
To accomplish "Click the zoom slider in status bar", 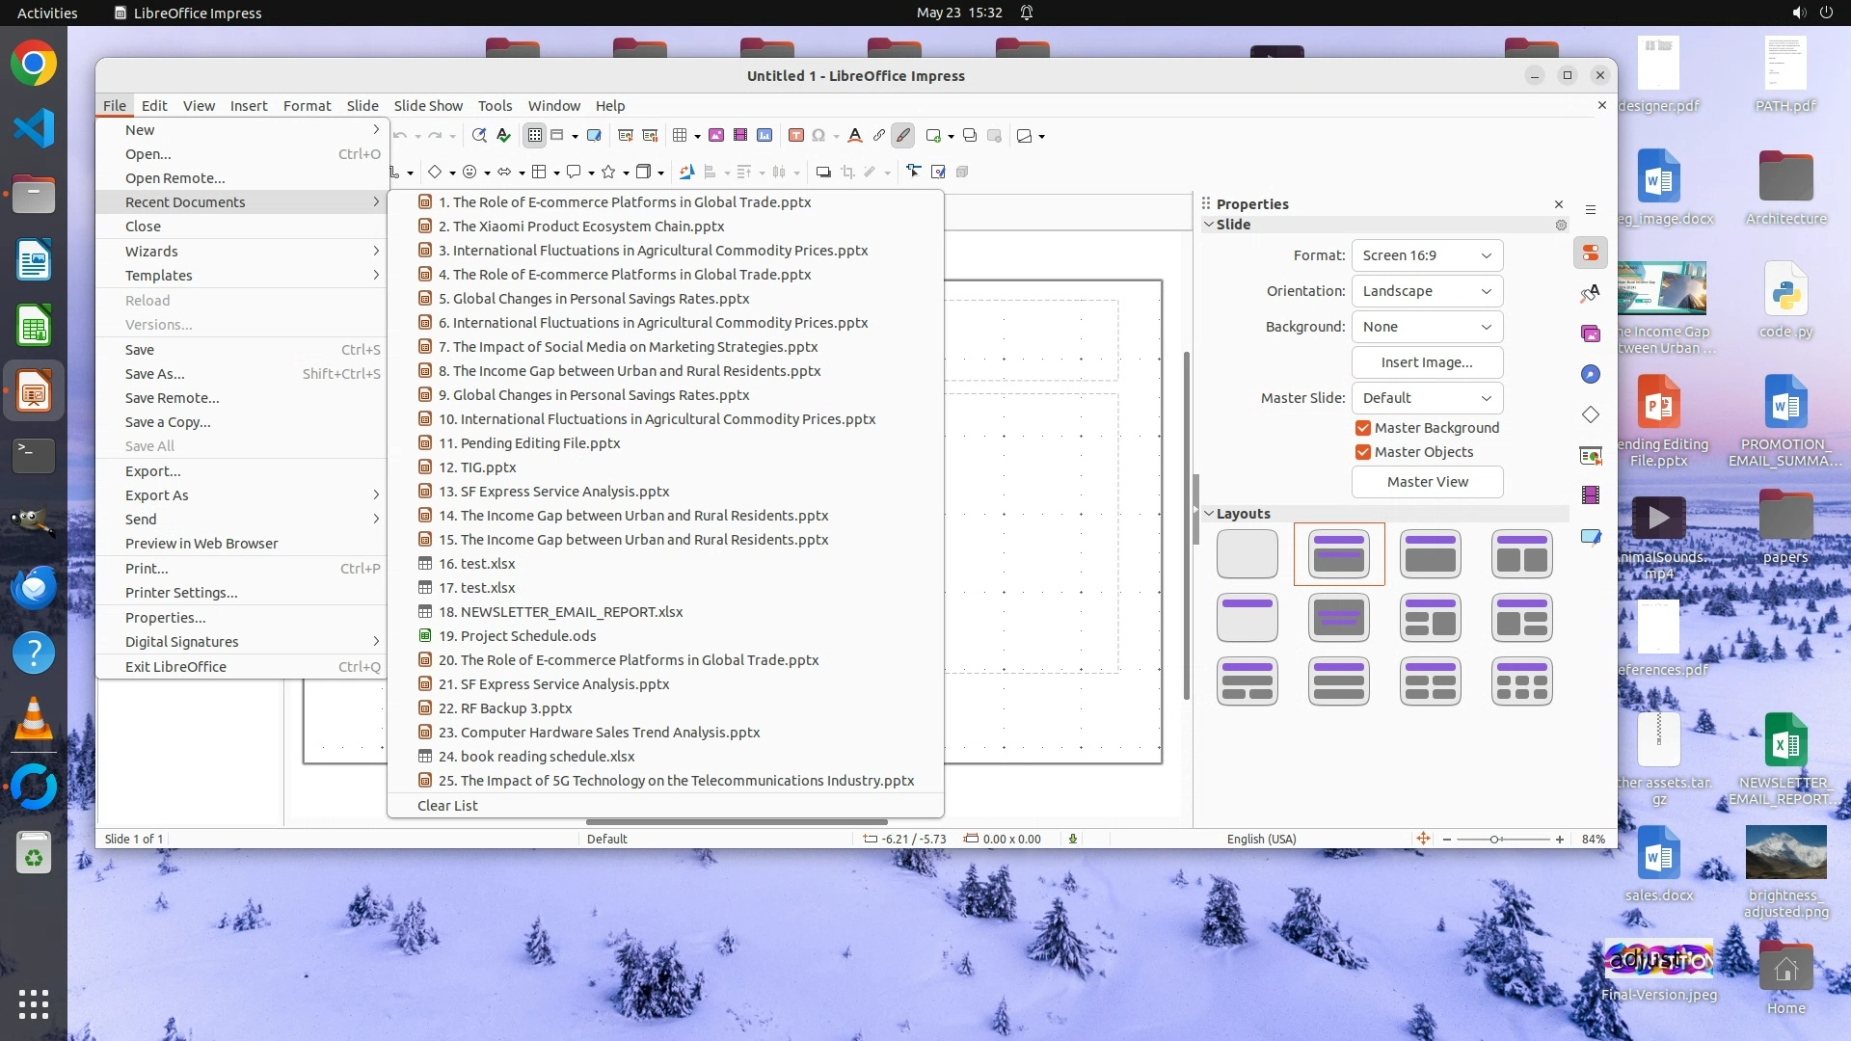I will point(1495,840).
